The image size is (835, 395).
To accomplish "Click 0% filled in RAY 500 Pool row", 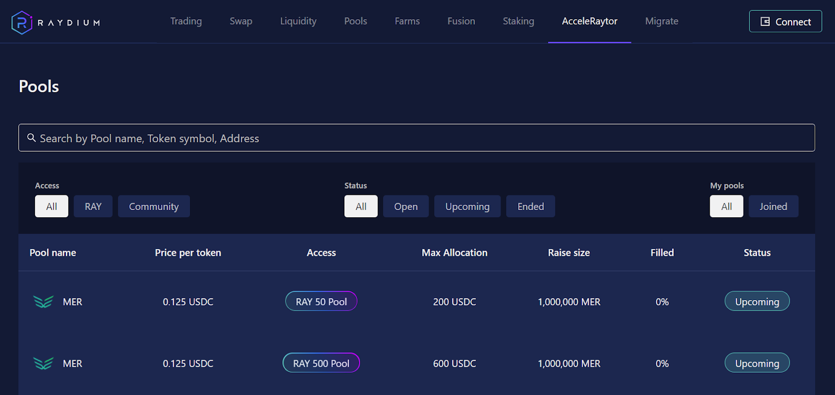I will (662, 363).
